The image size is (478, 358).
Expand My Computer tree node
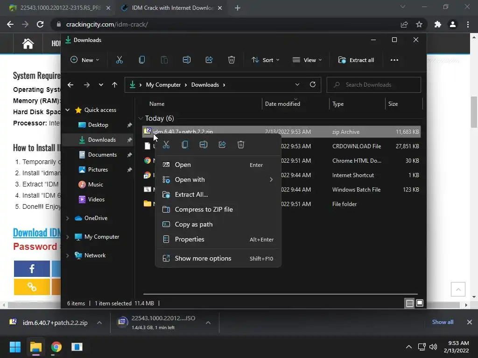[68, 237]
